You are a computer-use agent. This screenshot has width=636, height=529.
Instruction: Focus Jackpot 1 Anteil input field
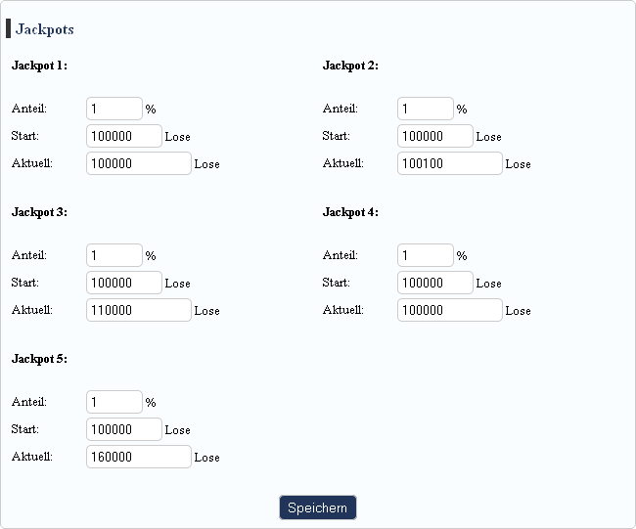(114, 109)
